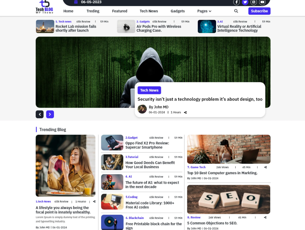Click the Tech News category badge

click(x=150, y=90)
